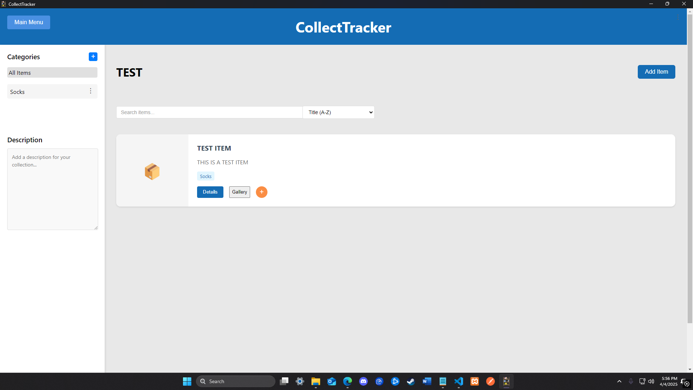693x390 pixels.
Task: Click the Add Item button
Action: pos(656,72)
